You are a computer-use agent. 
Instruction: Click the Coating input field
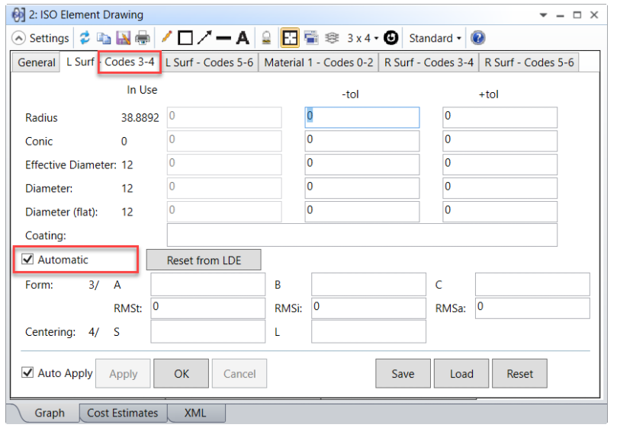(x=362, y=235)
